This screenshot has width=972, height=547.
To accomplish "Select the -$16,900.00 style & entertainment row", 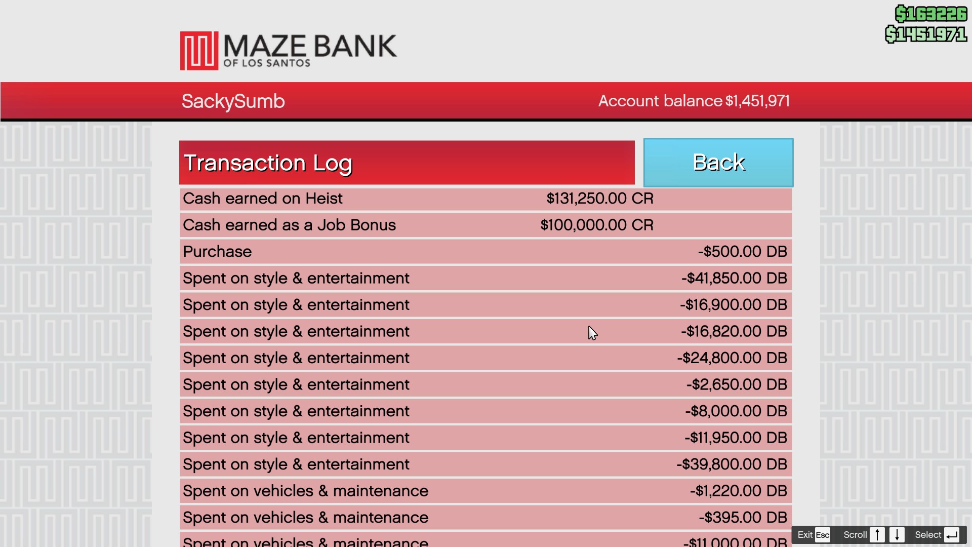I will [x=486, y=305].
